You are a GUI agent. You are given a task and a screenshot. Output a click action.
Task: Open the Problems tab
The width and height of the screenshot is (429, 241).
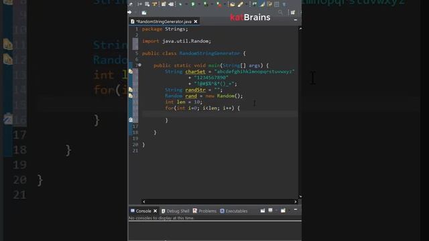tap(204, 211)
